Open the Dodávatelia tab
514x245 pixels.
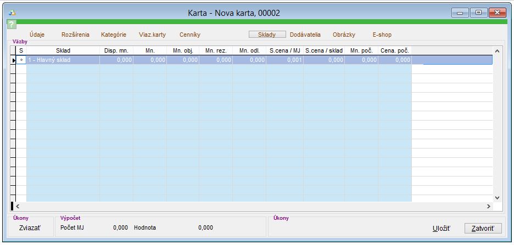tap(305, 35)
